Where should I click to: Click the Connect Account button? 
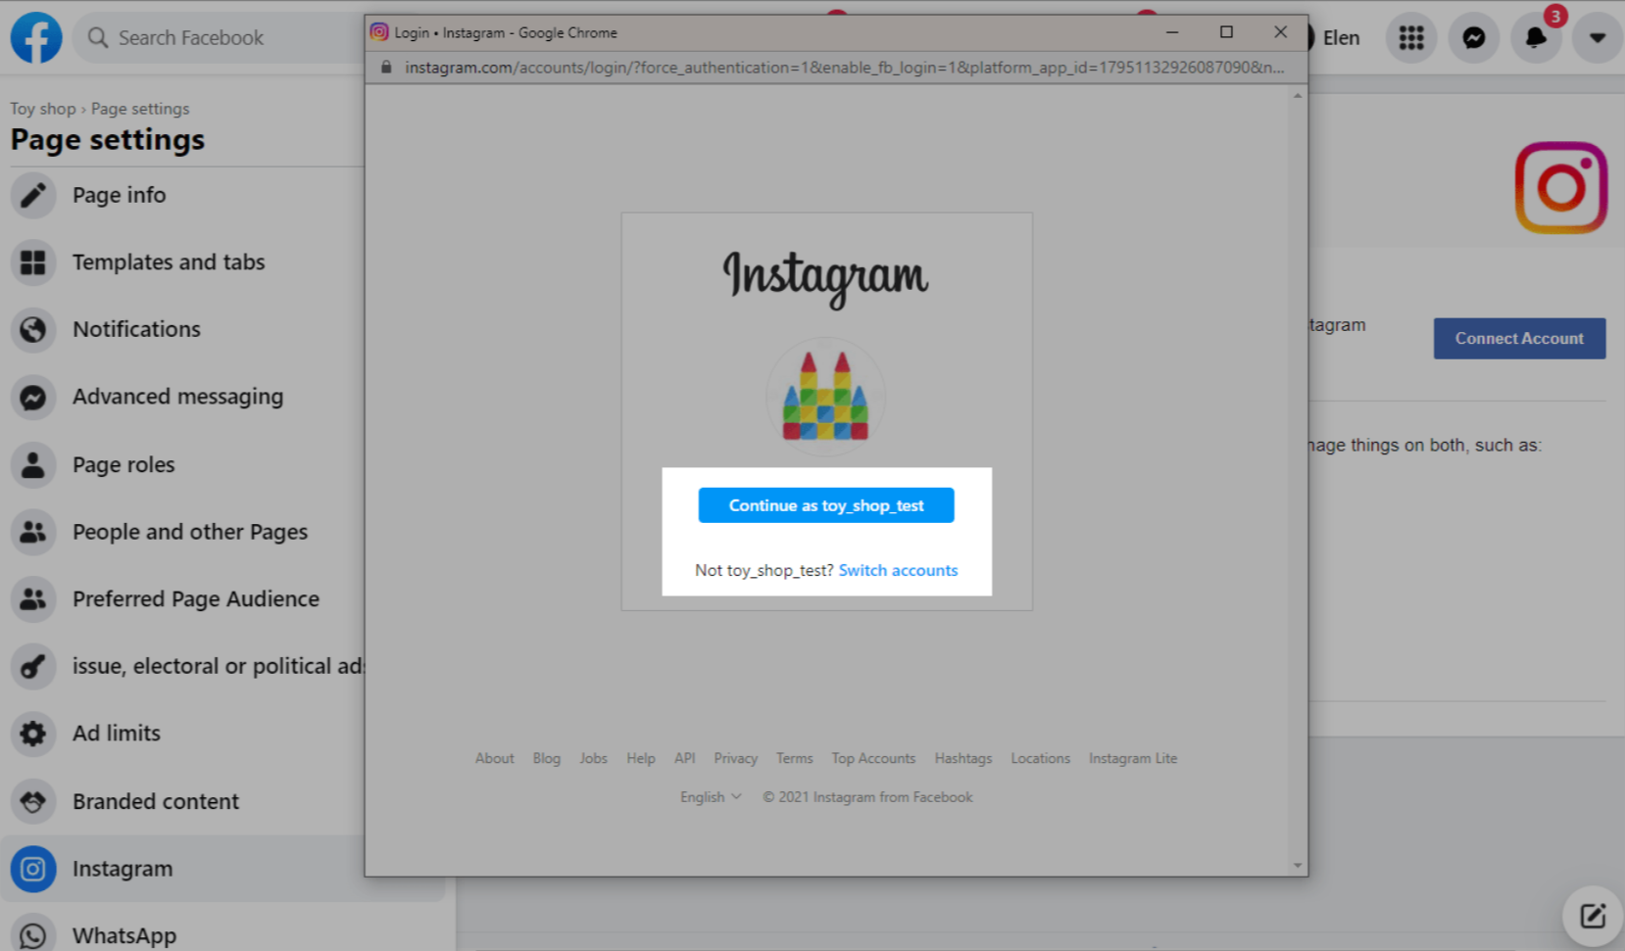point(1519,338)
